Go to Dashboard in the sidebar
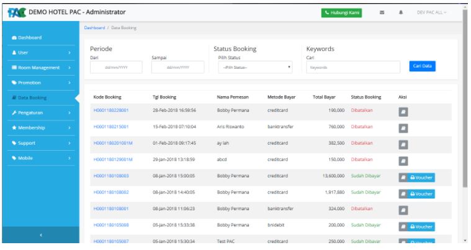The width and height of the screenshot is (471, 250). point(41,37)
